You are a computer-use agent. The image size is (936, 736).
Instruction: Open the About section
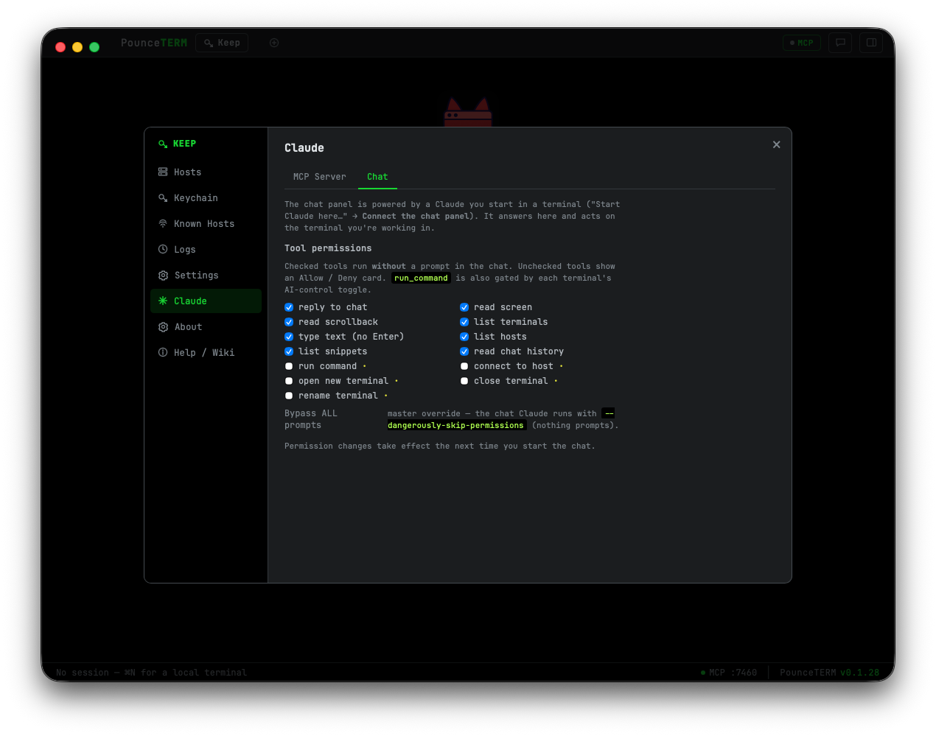[206, 327]
